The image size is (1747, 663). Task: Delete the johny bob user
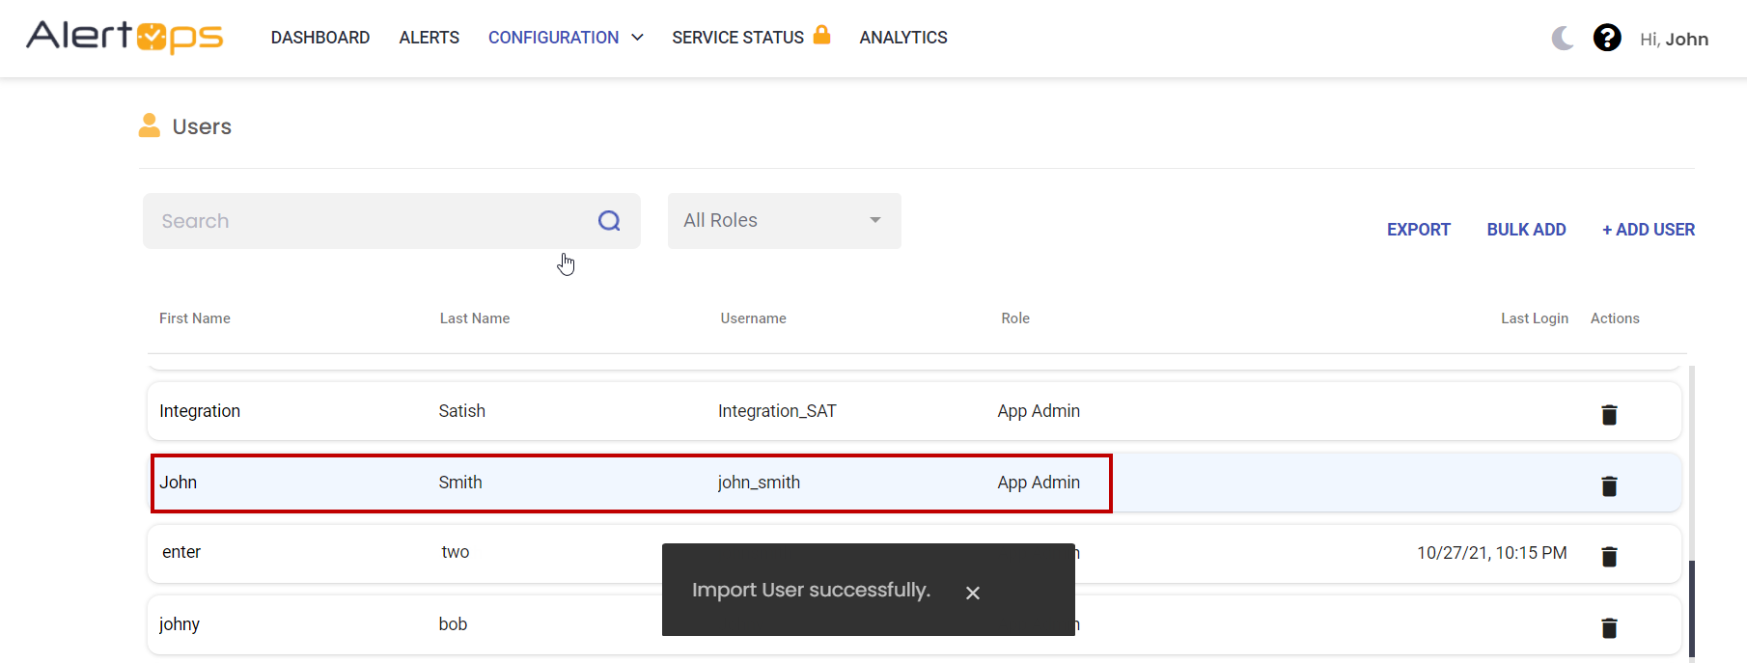pos(1609,627)
